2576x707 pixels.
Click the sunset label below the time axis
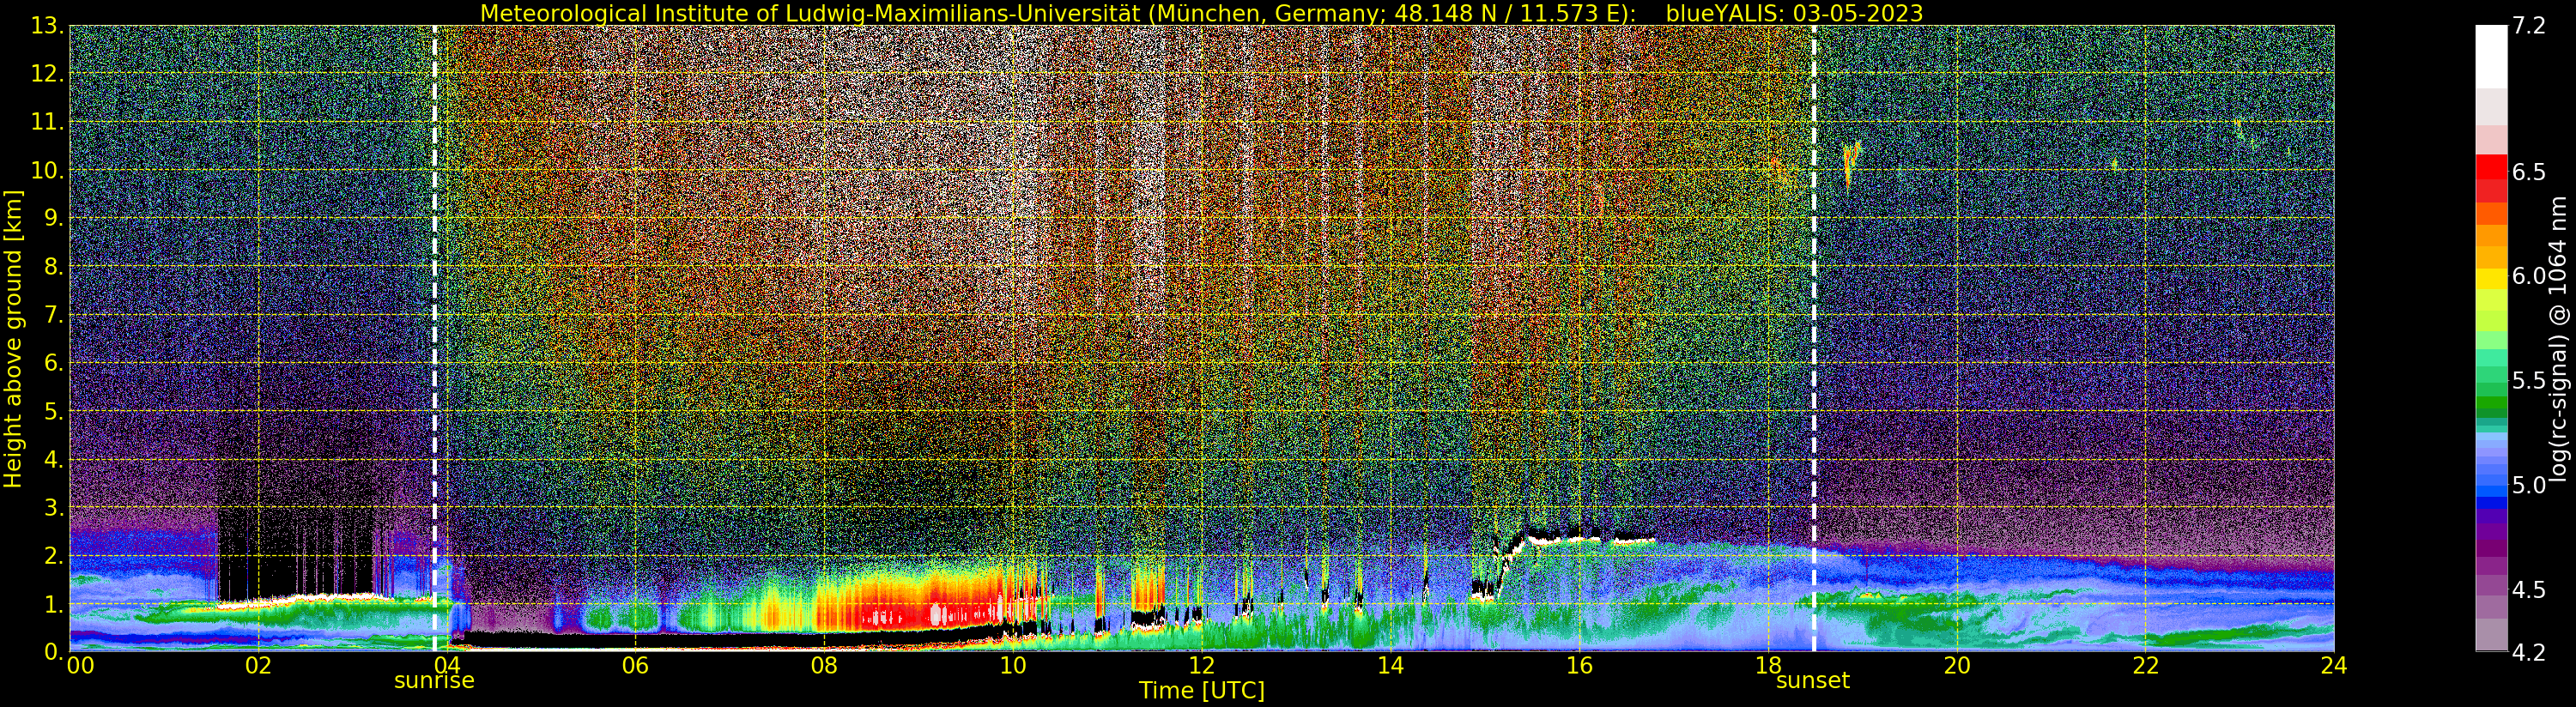[1812, 681]
